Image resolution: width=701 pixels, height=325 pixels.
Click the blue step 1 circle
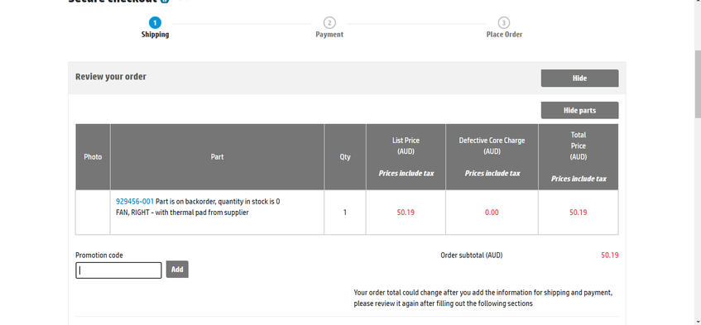(155, 22)
